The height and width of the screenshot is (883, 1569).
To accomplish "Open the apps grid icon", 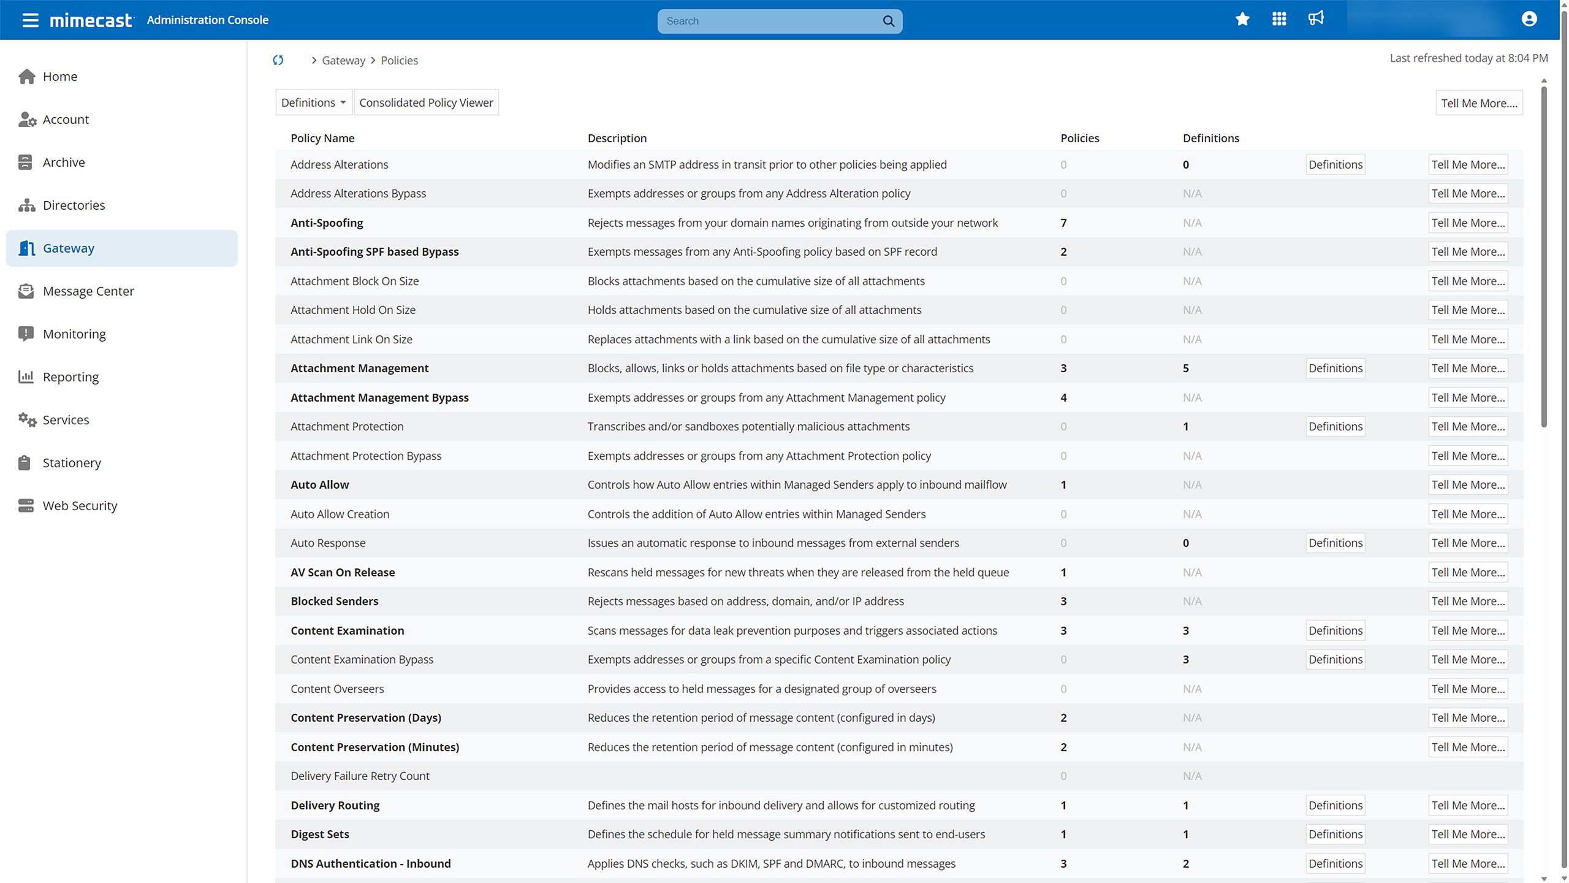I will click(x=1279, y=19).
